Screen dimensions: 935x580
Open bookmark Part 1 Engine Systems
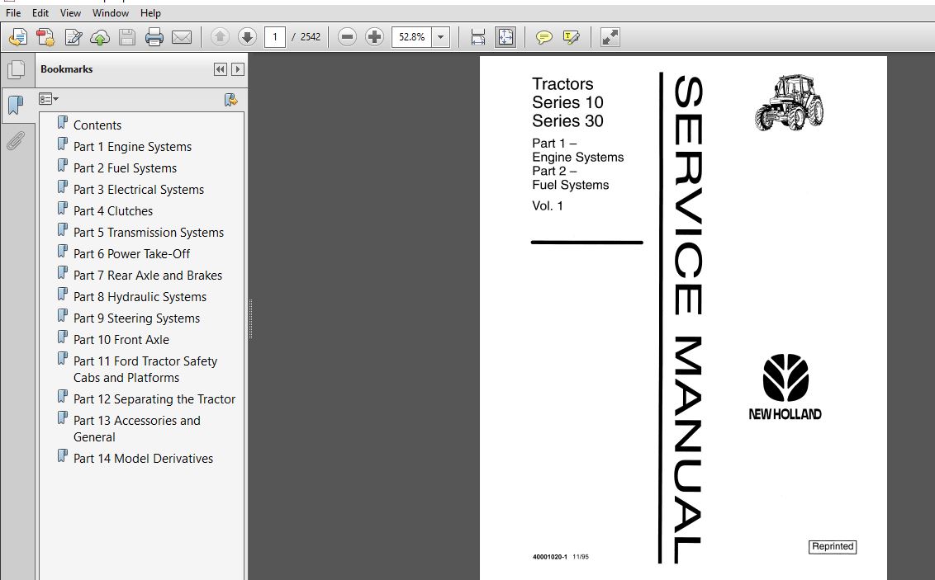click(132, 147)
